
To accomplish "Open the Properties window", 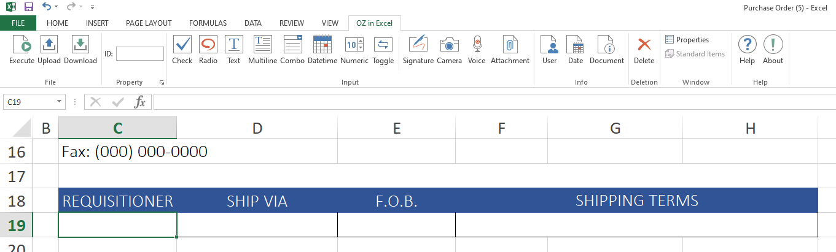I will (x=687, y=40).
